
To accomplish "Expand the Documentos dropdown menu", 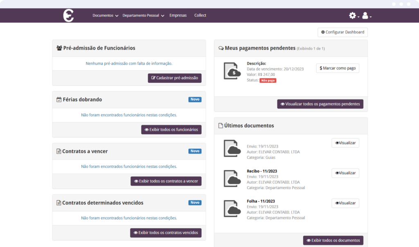I will click(105, 16).
